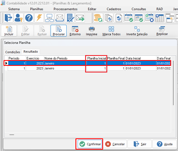Select the Resultado tab
The image size is (178, 151).
point(31,52)
